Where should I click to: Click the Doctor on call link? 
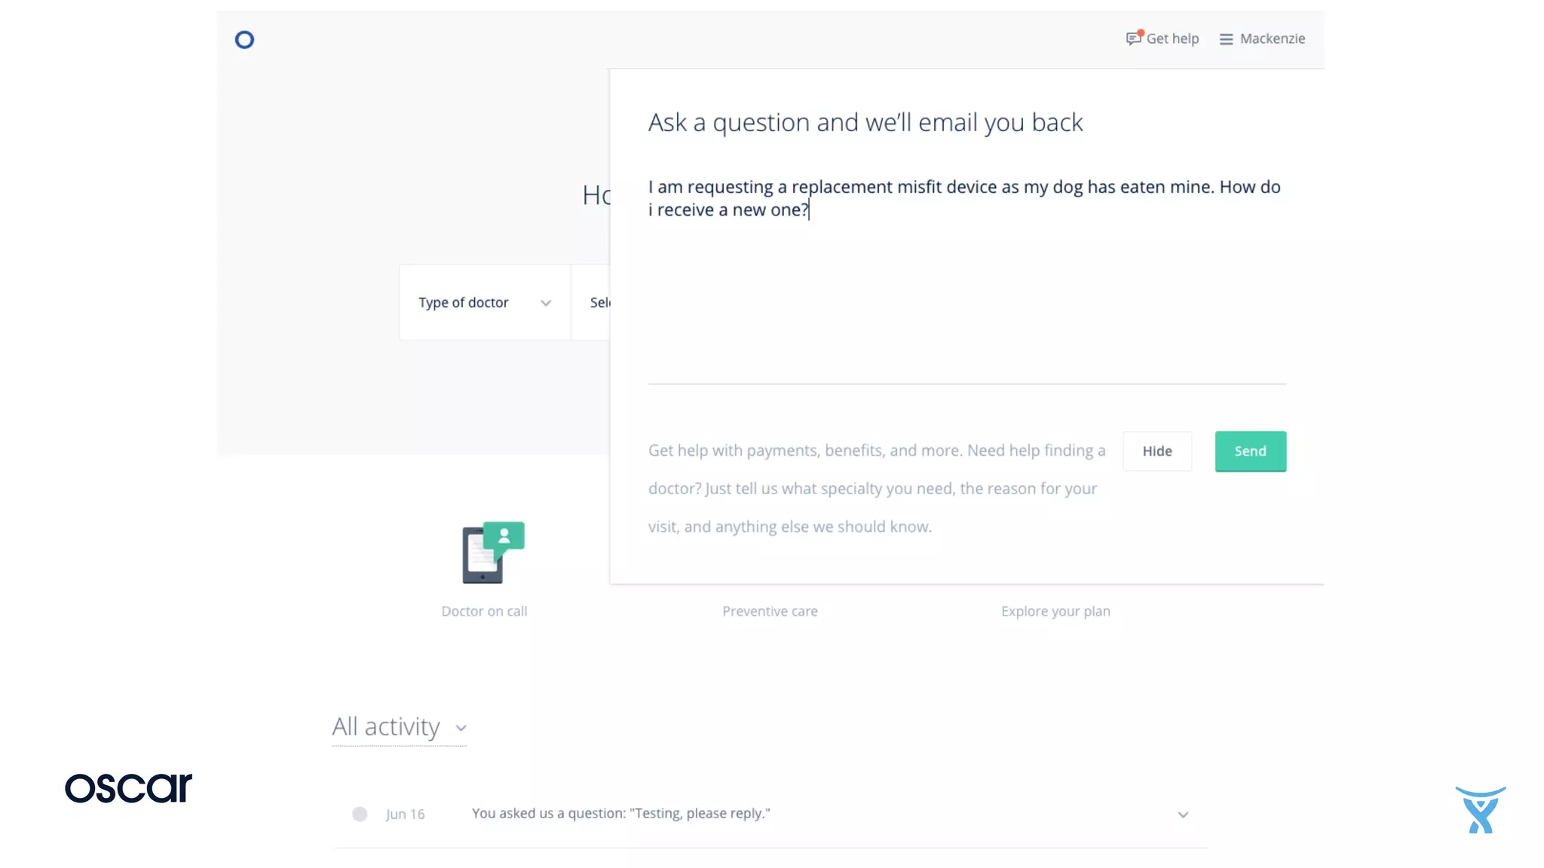[484, 611]
